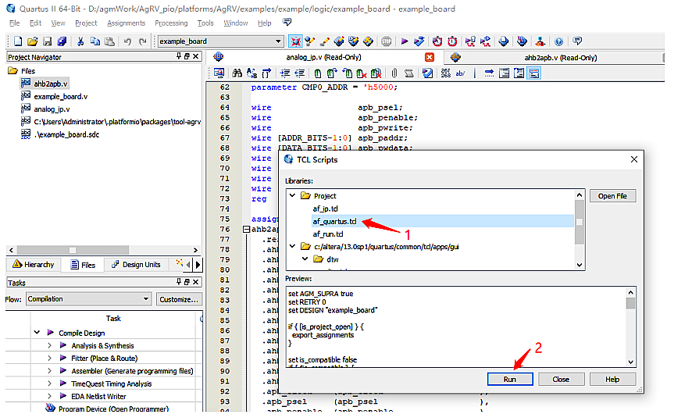692x414 pixels.
Task: Select example_board.v in Project Navigator
Action: tap(60, 96)
